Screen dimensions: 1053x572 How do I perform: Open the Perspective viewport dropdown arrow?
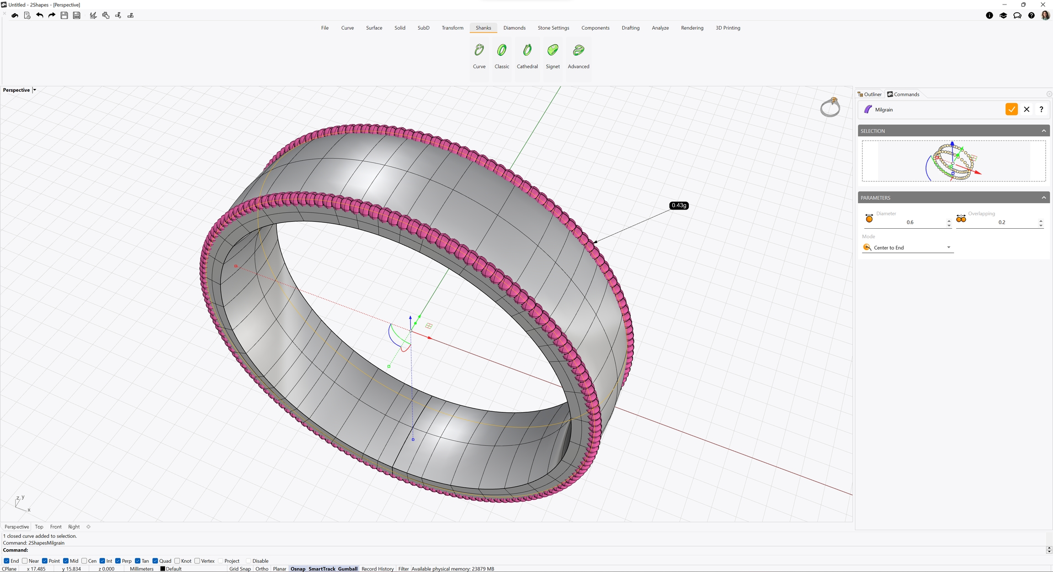pyautogui.click(x=35, y=90)
